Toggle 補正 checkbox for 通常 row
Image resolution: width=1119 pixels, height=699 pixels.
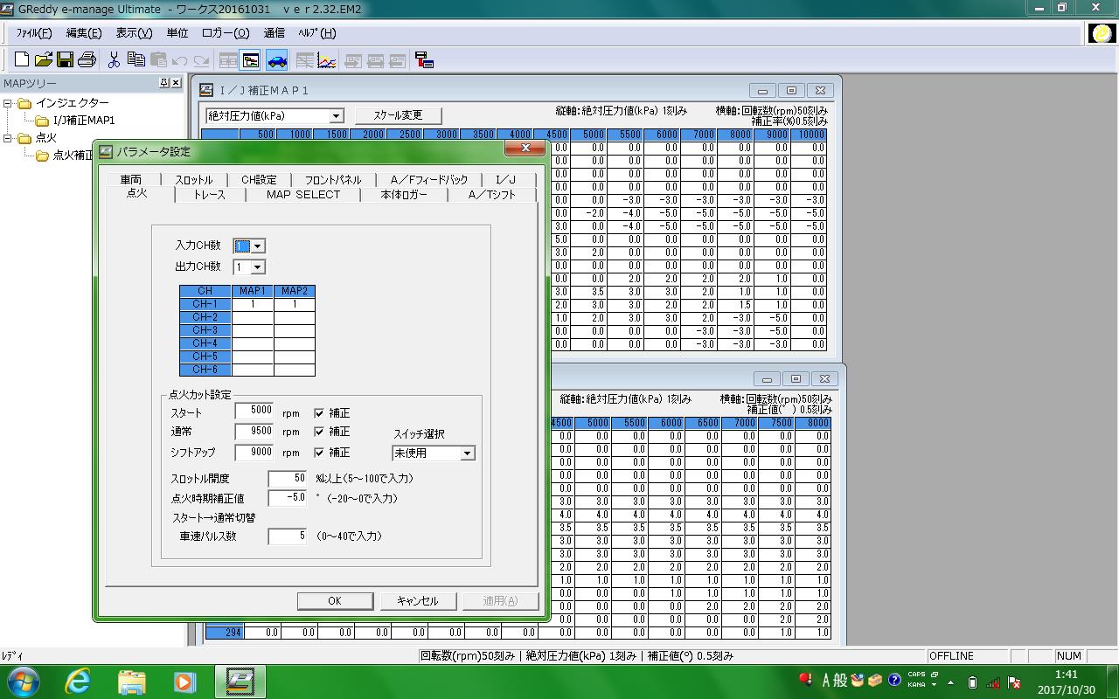(319, 432)
